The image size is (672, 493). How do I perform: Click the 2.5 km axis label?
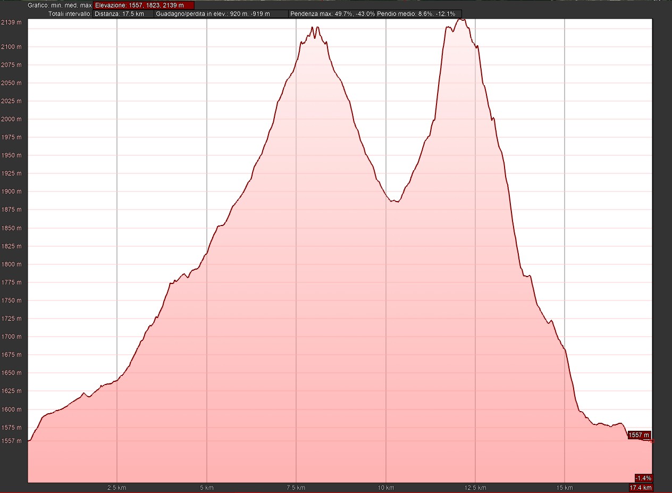click(116, 488)
